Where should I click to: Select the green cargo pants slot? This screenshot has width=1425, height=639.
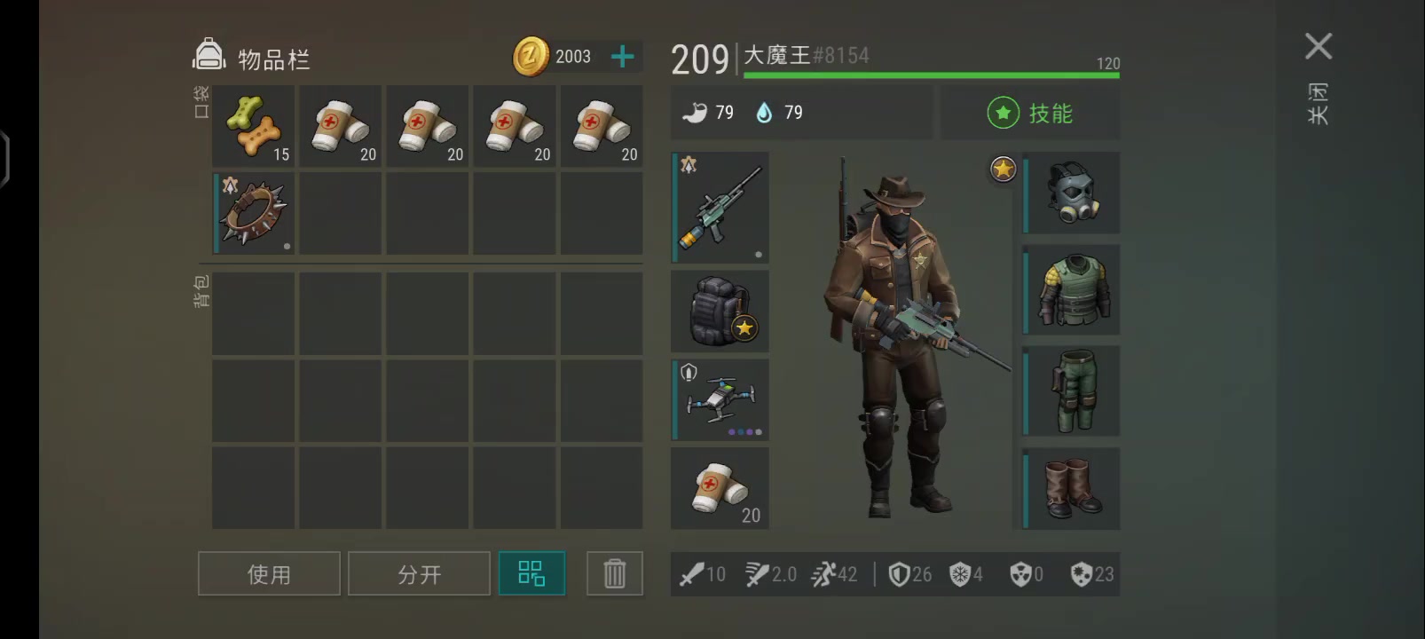coord(1072,391)
